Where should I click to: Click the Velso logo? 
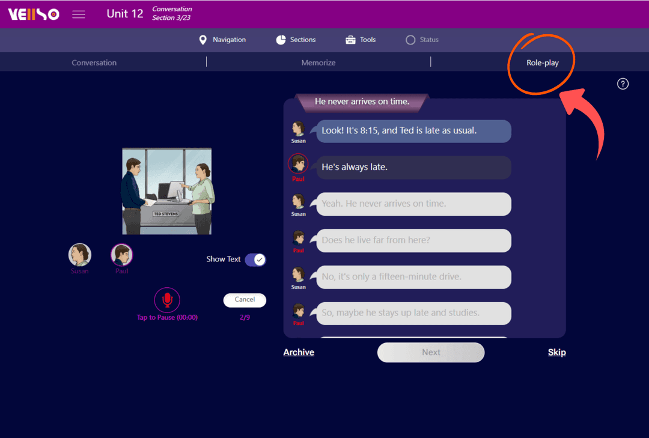click(34, 14)
